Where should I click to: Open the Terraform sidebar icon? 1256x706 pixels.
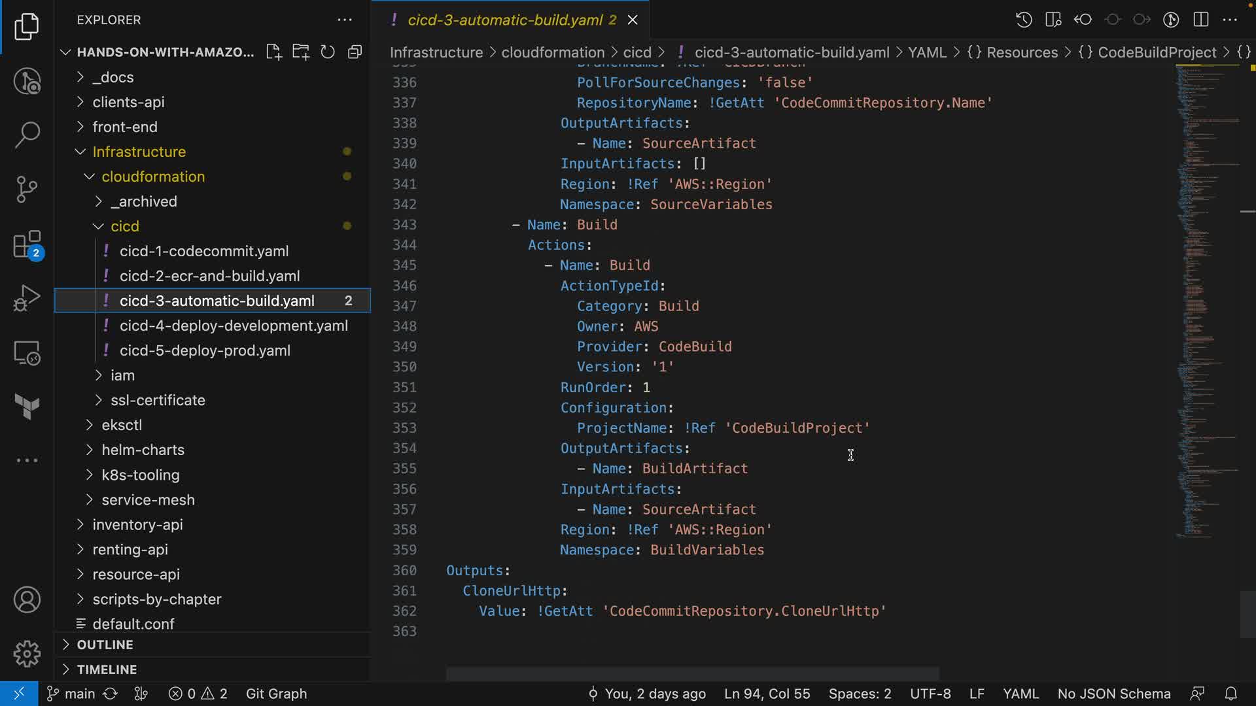(27, 407)
